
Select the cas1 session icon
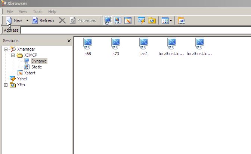point(143,44)
